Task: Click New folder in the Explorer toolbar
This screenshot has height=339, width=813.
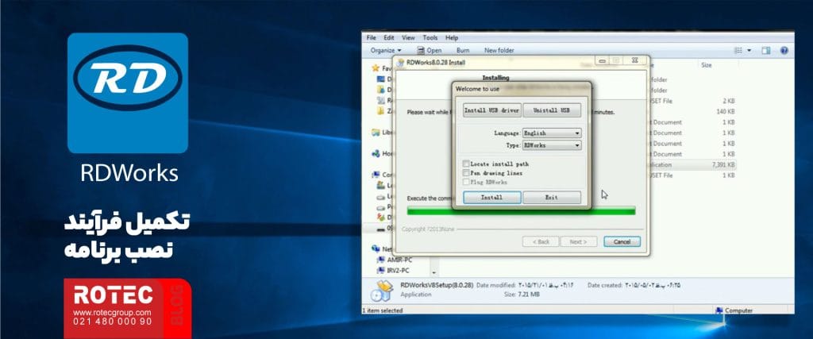Action: pyautogui.click(x=499, y=50)
